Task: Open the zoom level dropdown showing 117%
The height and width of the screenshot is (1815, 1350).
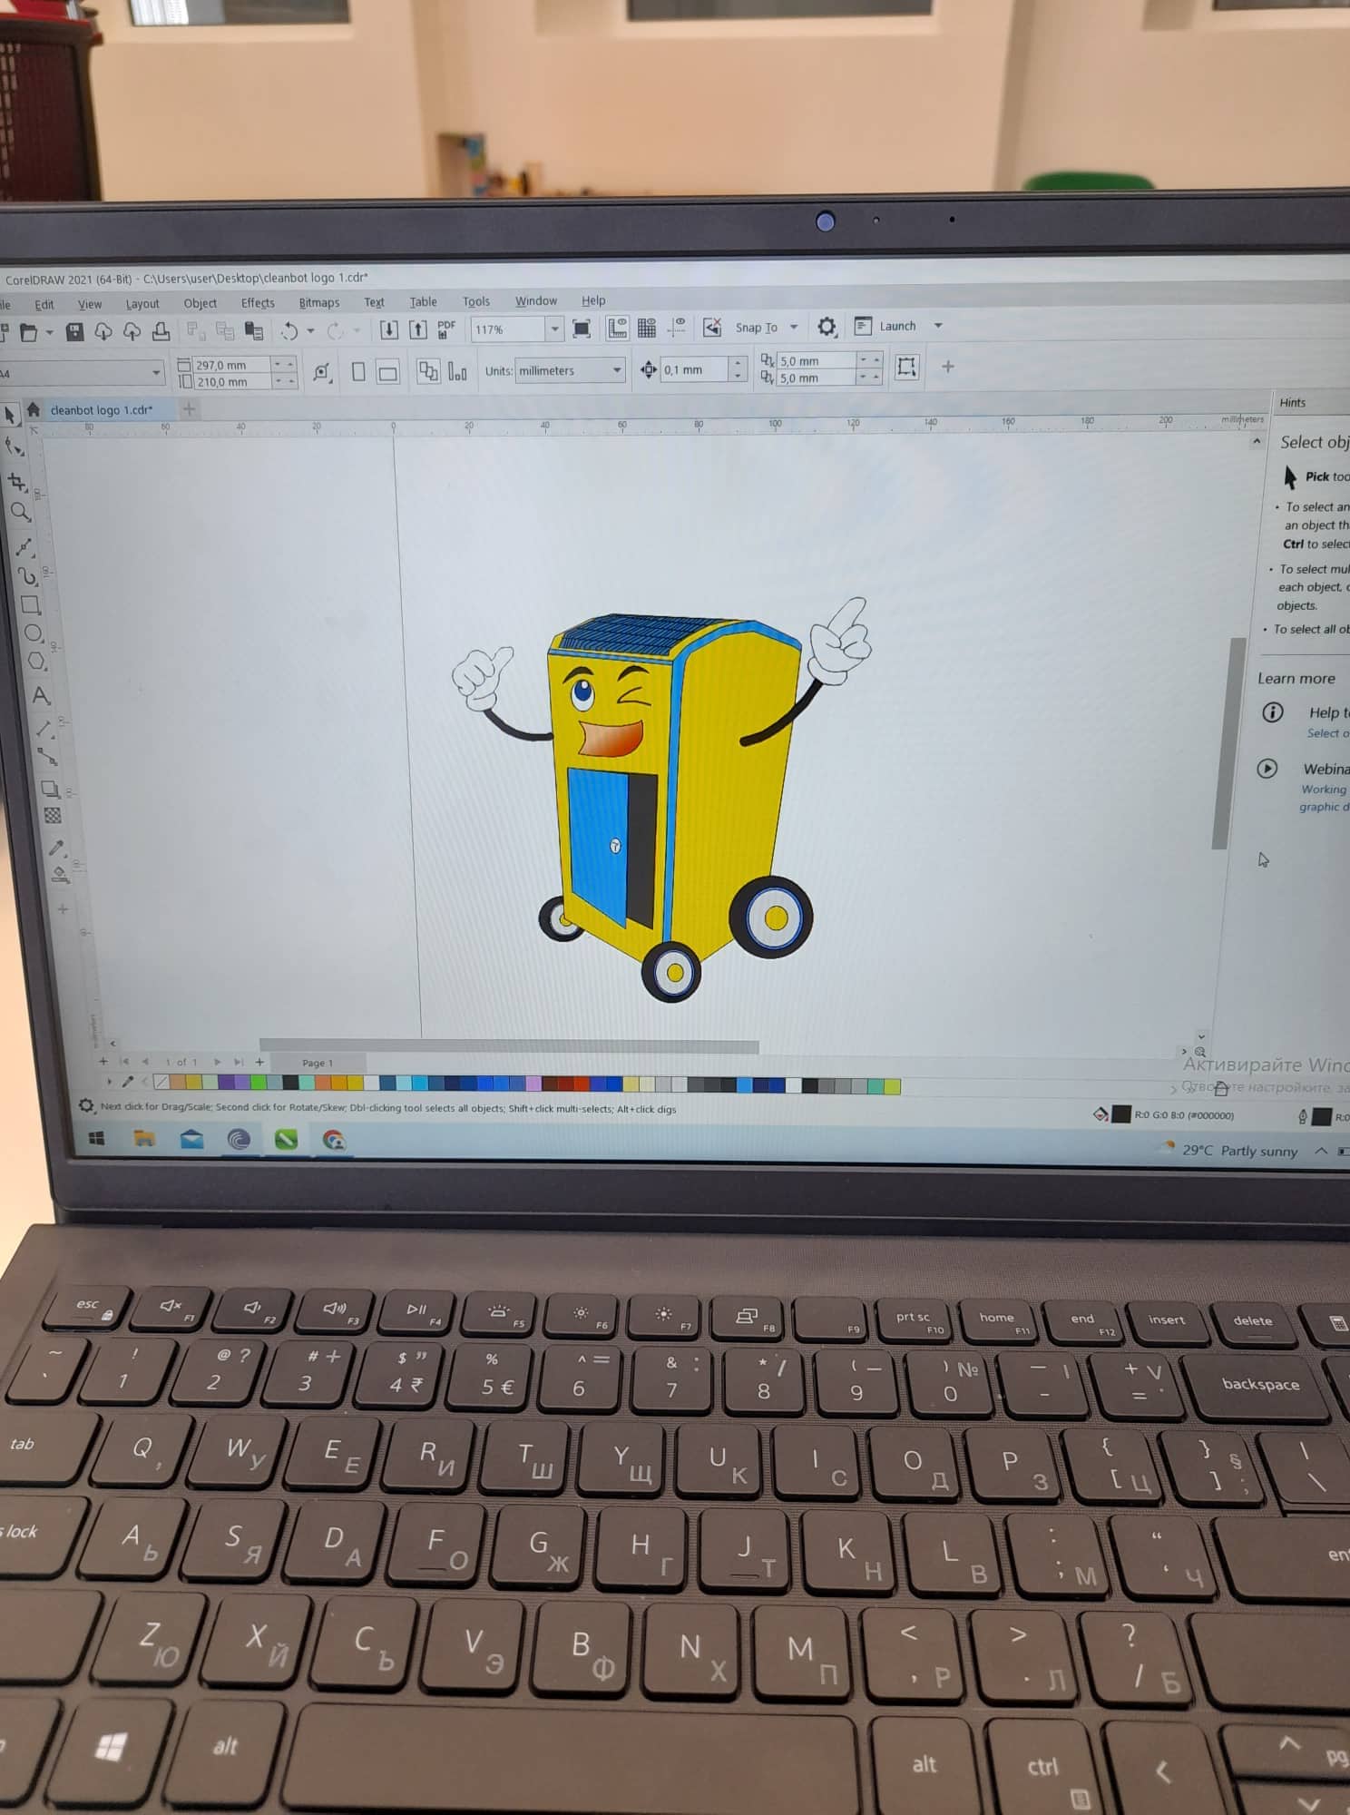Action: point(554,329)
